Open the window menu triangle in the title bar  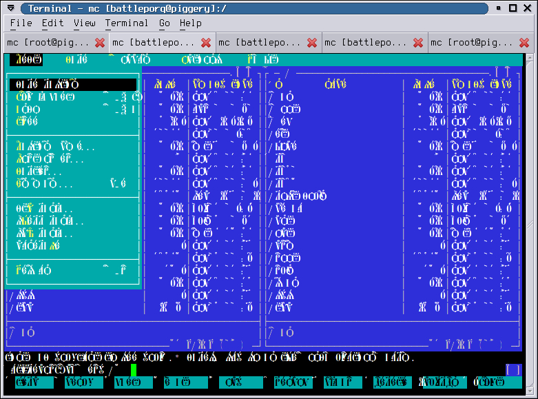(x=11, y=8)
